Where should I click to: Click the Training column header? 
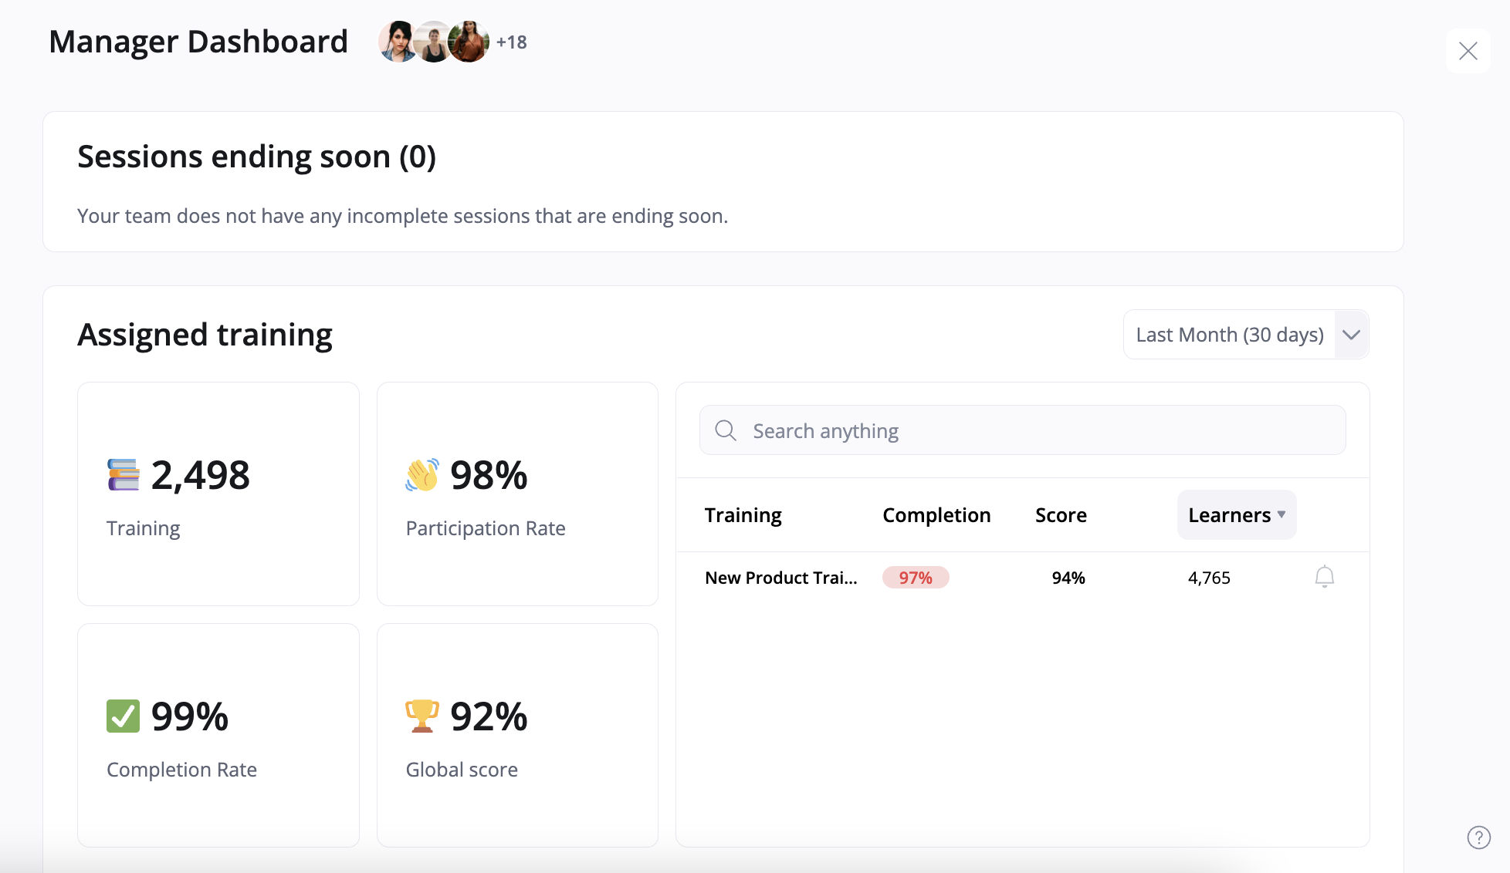pyautogui.click(x=743, y=515)
